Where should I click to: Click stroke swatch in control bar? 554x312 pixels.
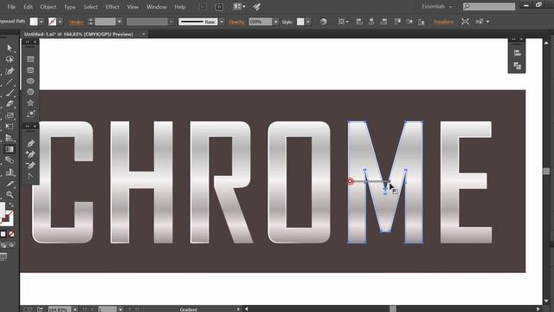pyautogui.click(x=52, y=22)
